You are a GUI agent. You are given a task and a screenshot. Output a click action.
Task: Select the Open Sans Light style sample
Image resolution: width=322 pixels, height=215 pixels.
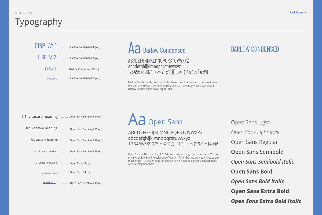pyautogui.click(x=250, y=123)
